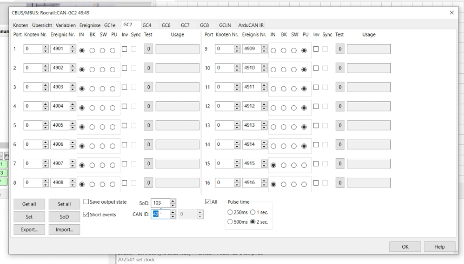464x264 pixels.
Task: Toggle the All checkbox
Action: click(208, 202)
